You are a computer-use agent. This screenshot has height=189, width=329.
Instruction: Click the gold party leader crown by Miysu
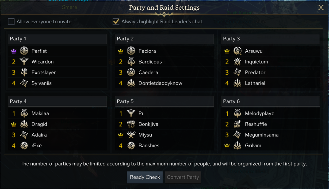pyautogui.click(x=121, y=135)
